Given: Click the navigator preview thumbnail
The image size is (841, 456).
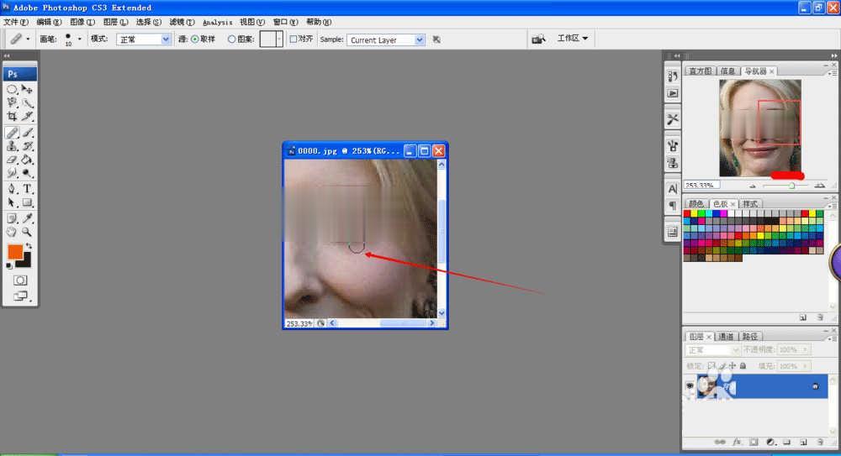Looking at the screenshot, I should click(759, 128).
